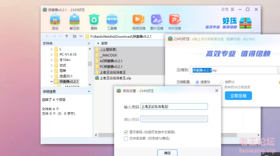Go back with the left navigation arrow
280x156 pixels.
pyautogui.click(x=47, y=36)
